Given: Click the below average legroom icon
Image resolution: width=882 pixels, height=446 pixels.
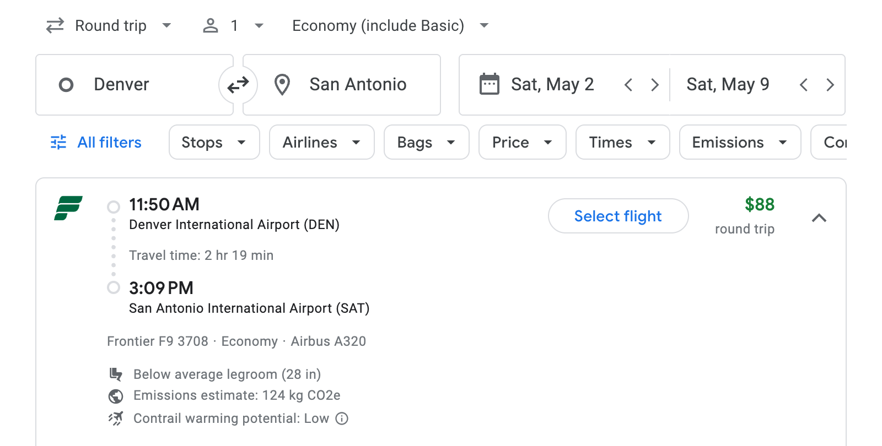Looking at the screenshot, I should [x=116, y=374].
